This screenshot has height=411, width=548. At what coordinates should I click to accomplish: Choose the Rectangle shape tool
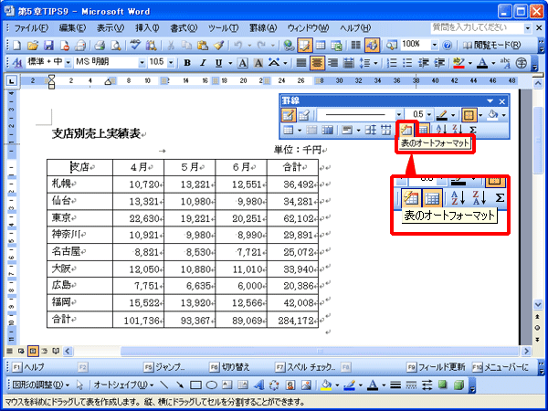tap(195, 385)
